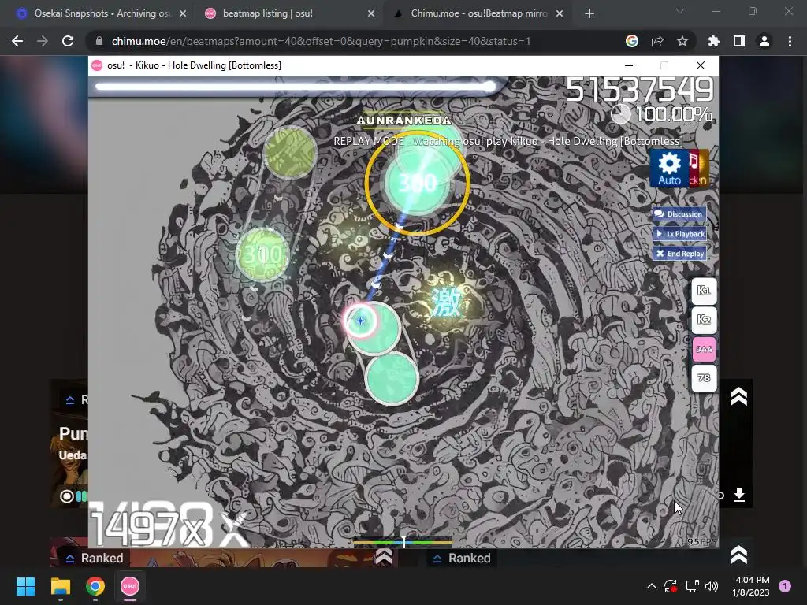Go forward in browser history
This screenshot has height=605, width=807.
[x=43, y=41]
